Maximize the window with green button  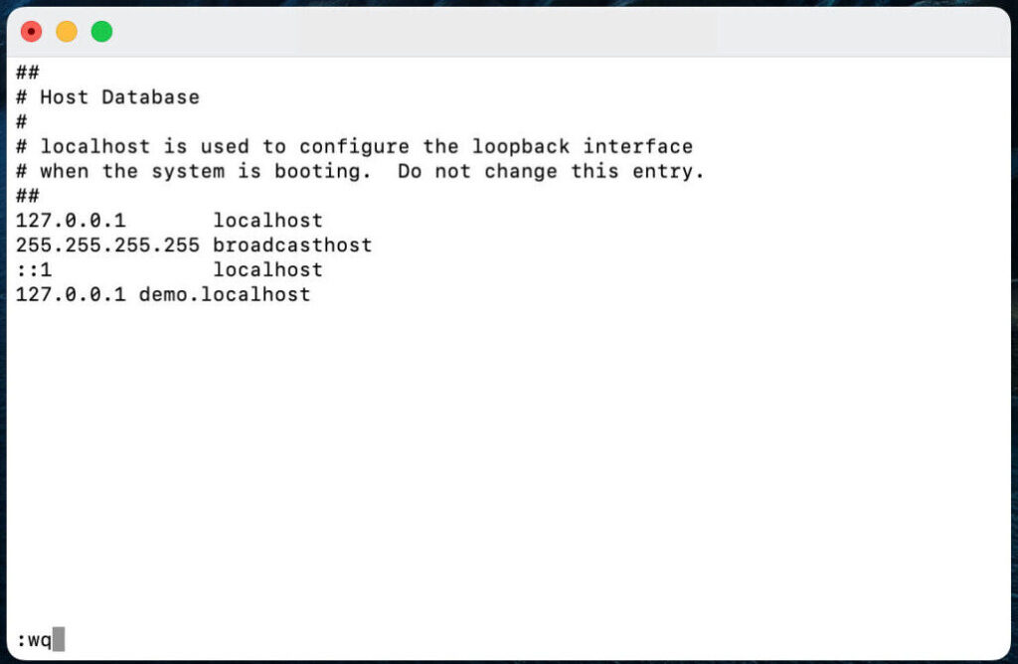[101, 31]
